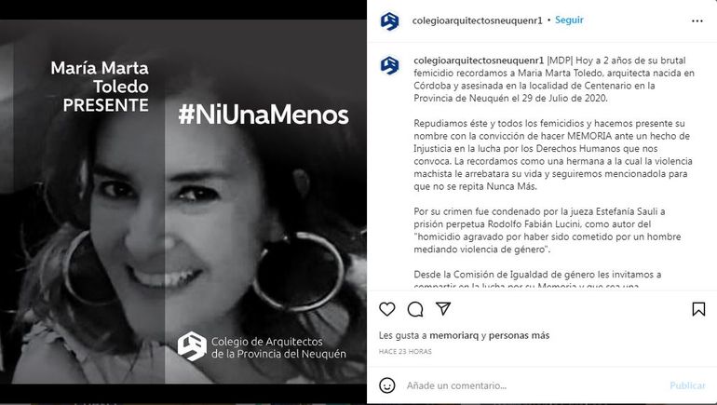
Task: Click the #NiUnaMenos text on image
Action: [x=264, y=115]
